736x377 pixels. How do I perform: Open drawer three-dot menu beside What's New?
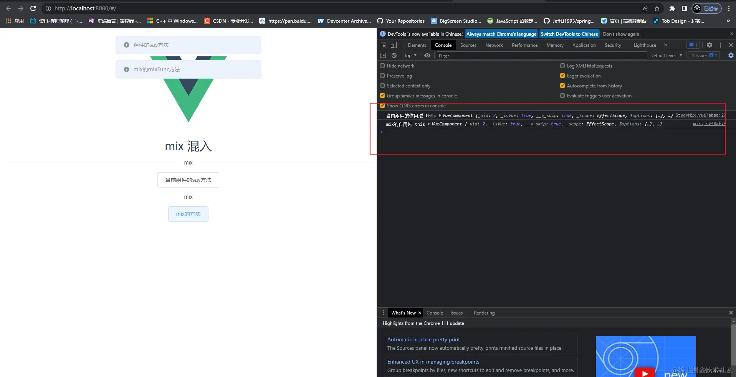tap(383, 313)
